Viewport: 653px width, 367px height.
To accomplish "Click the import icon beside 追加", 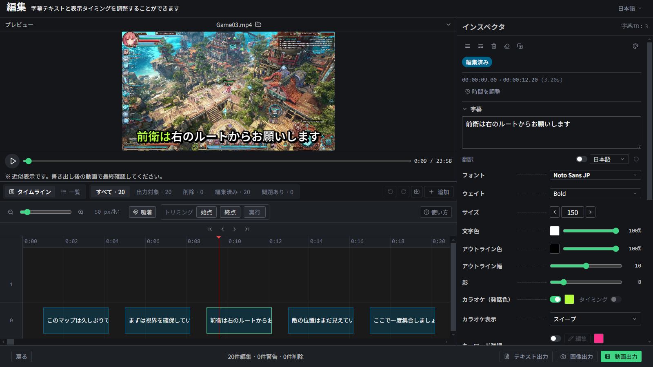I will (x=417, y=192).
